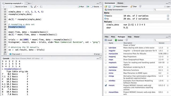Click the load workspace folder icon
Viewport: 171px width, 96px height.
click(106, 6)
